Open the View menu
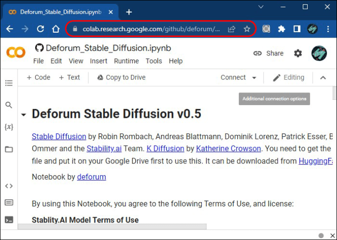 coord(76,61)
